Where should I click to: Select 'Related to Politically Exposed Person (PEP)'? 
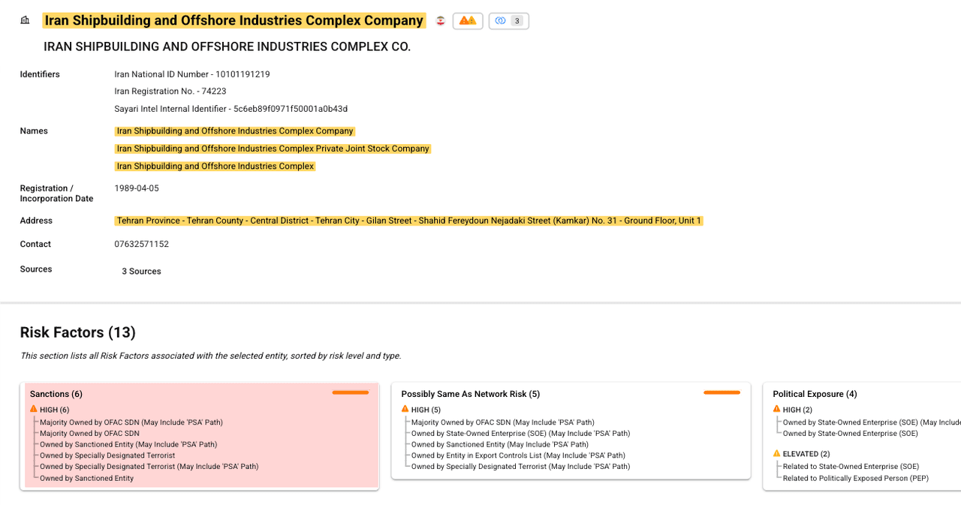pos(845,478)
